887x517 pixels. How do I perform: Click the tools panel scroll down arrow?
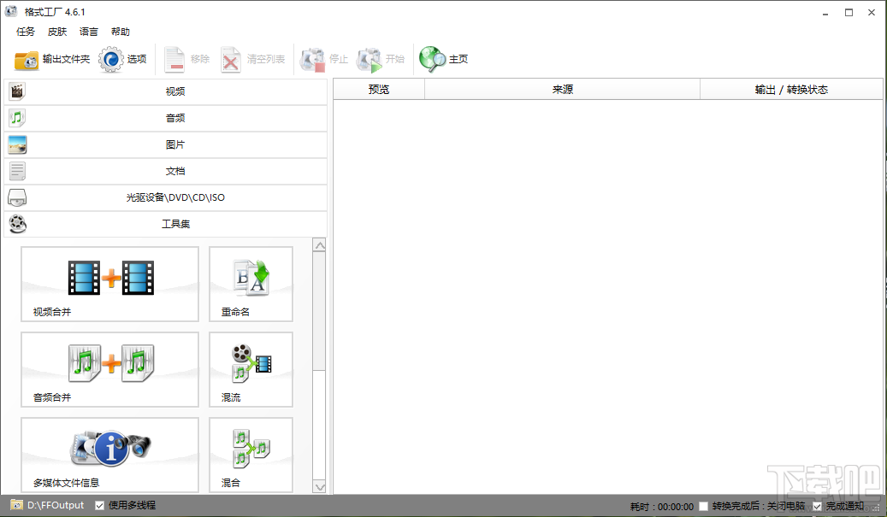[x=320, y=486]
